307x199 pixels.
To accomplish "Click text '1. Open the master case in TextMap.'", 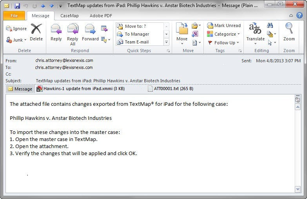I will (x=54, y=139).
